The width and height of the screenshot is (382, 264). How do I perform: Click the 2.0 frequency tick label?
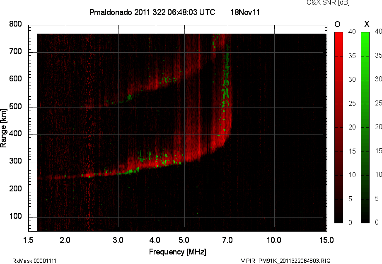click(x=65, y=240)
